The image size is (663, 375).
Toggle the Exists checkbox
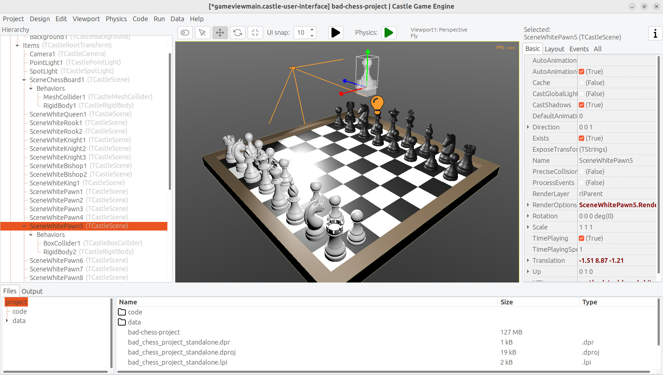[581, 138]
